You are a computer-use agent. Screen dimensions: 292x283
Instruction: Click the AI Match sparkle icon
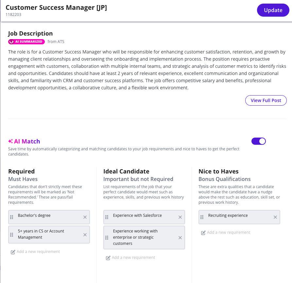pos(10,141)
